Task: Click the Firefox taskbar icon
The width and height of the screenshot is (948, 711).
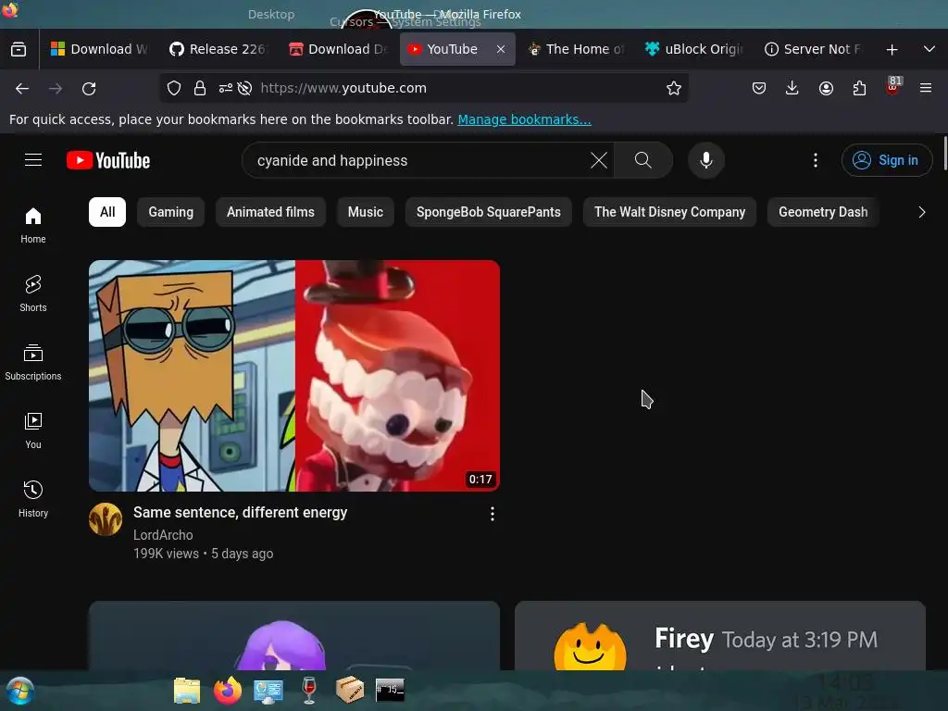Action: (x=228, y=691)
